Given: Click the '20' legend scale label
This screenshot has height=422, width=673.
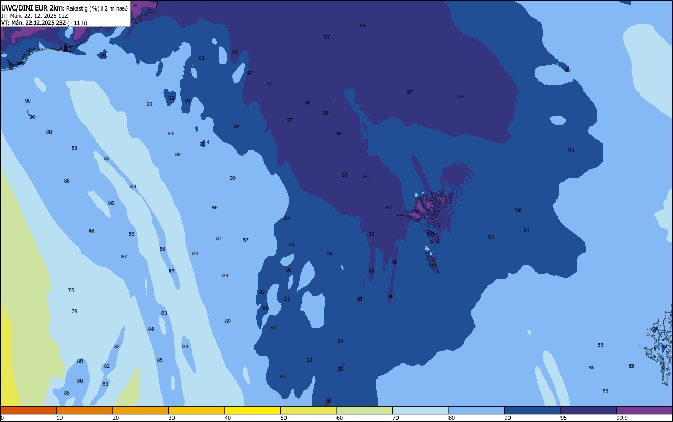Looking at the screenshot, I should pyautogui.click(x=115, y=418).
